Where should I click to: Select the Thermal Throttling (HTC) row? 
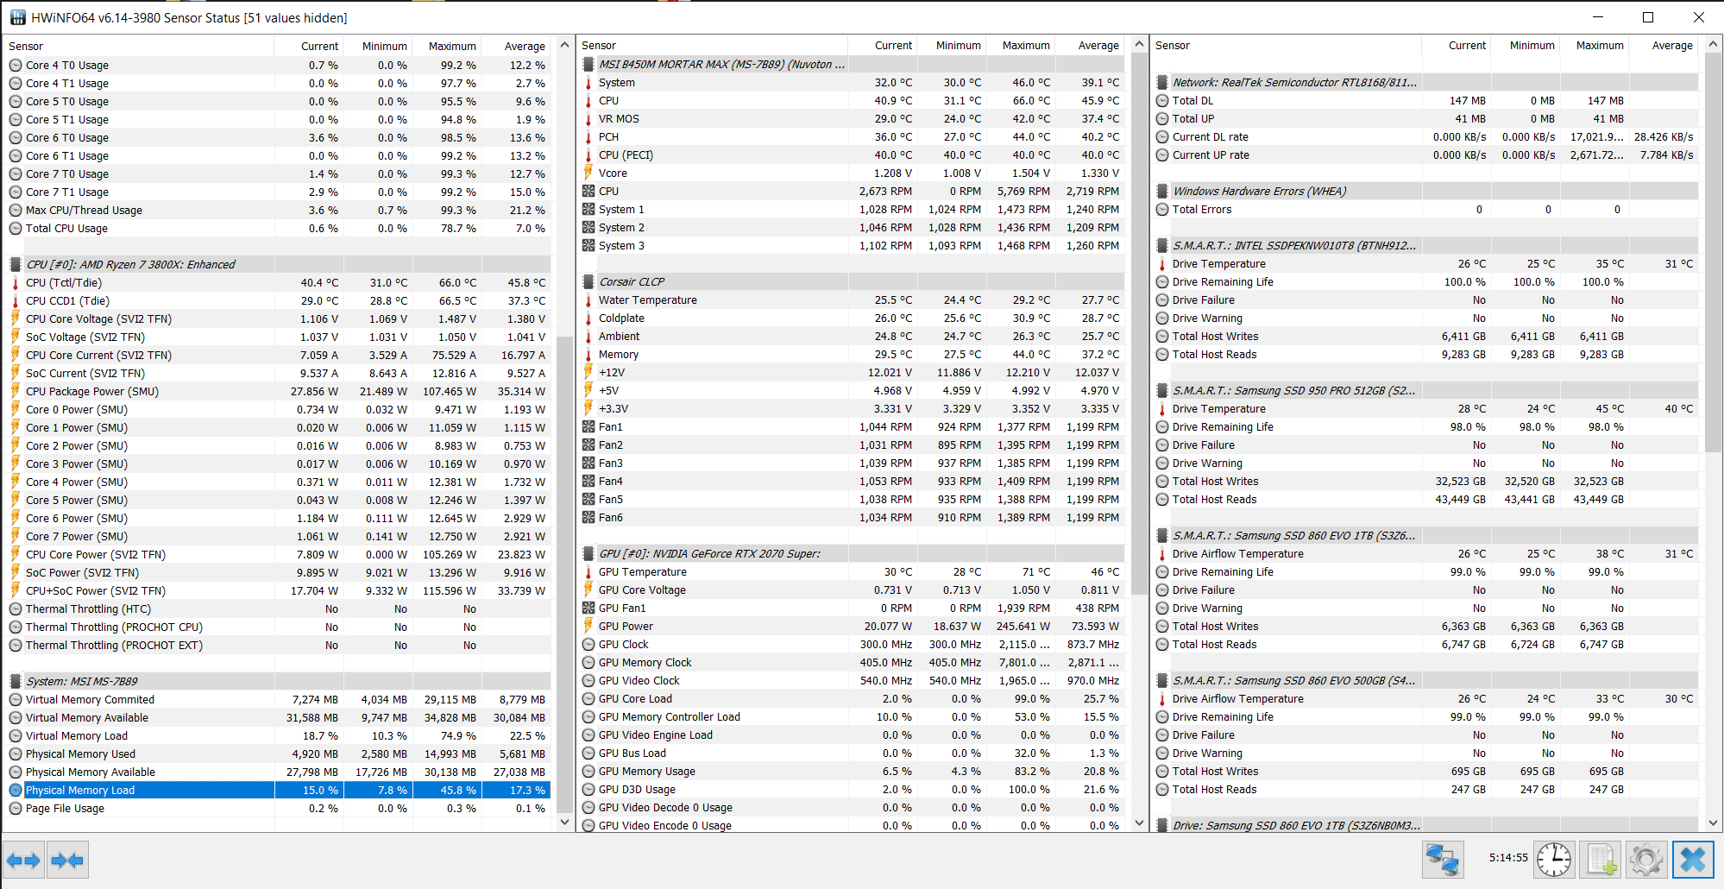coord(277,609)
